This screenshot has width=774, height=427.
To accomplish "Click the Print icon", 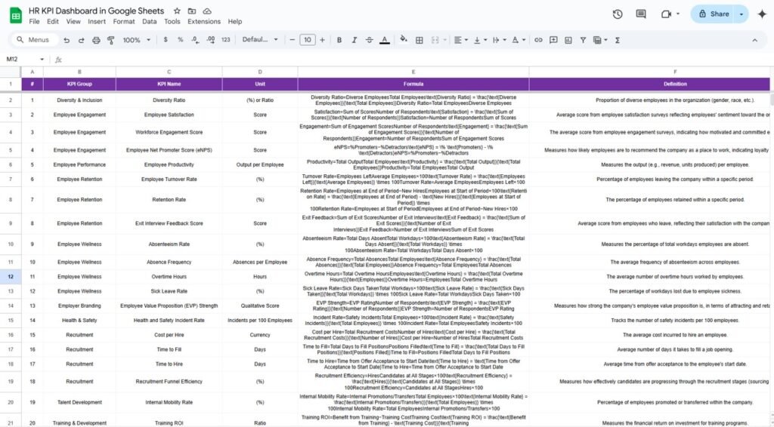I will pos(96,40).
